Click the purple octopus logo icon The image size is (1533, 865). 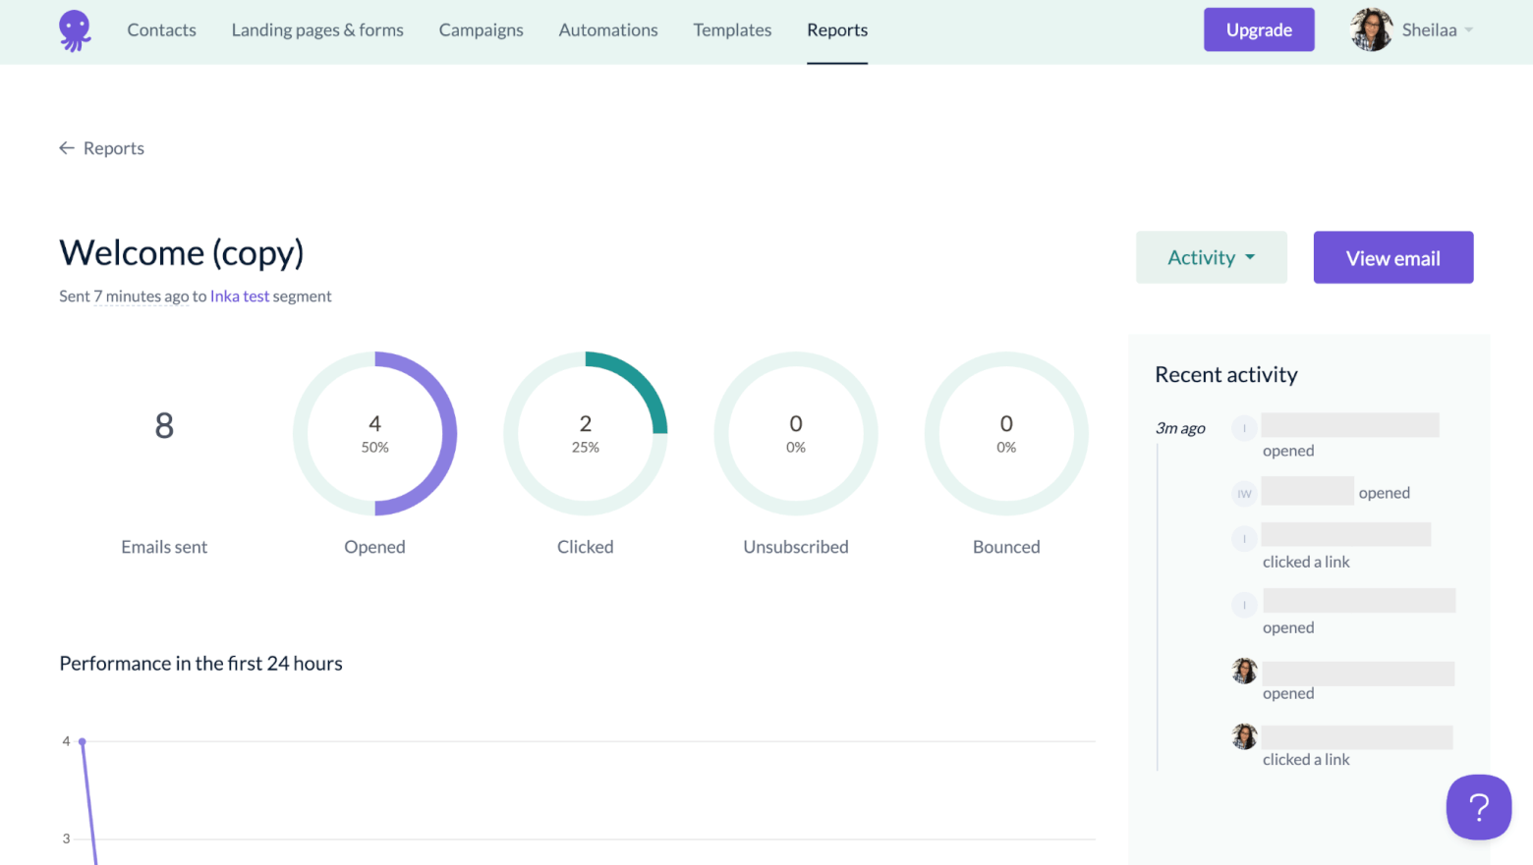point(75,30)
